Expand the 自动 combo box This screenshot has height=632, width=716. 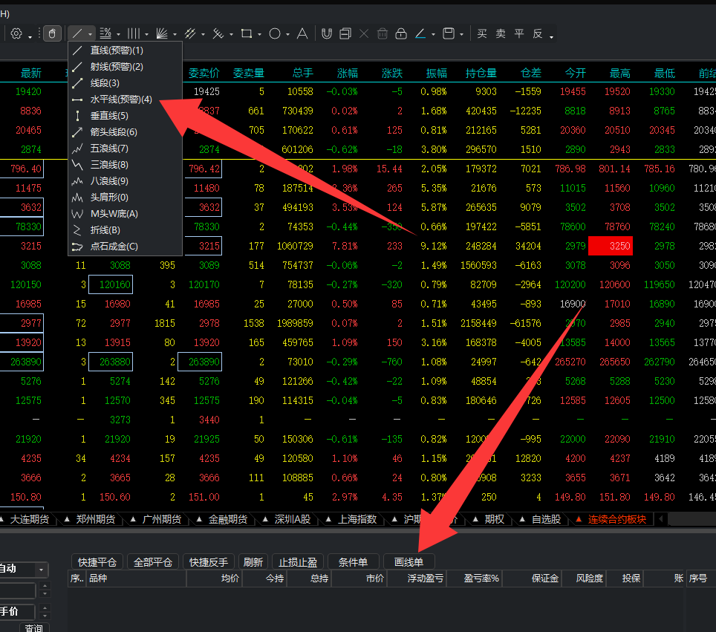[42, 570]
